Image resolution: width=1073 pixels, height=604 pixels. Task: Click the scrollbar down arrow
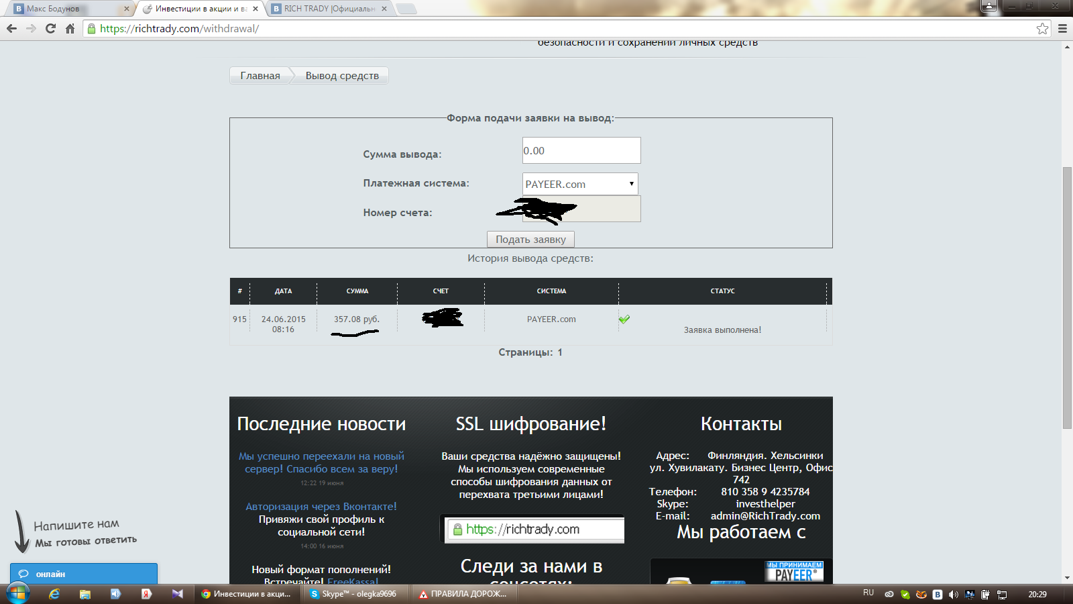pos(1067,578)
